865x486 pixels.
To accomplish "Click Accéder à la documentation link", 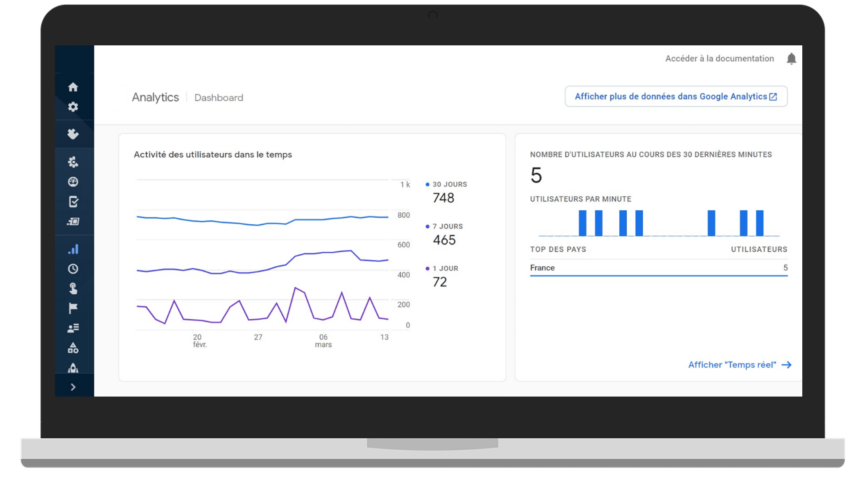I will pos(719,59).
